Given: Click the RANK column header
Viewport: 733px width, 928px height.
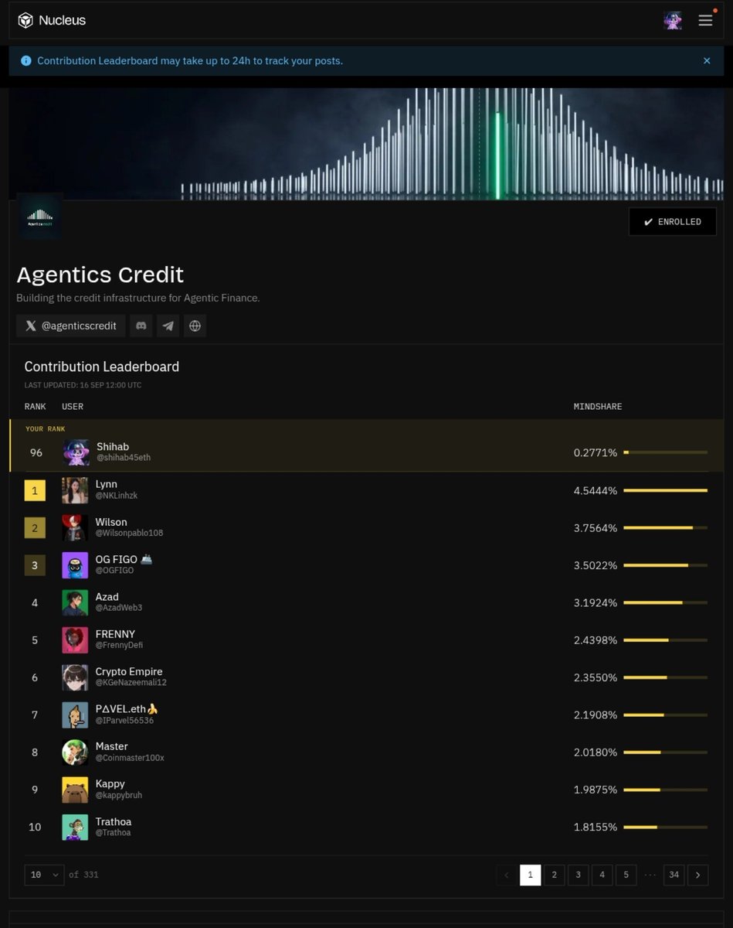Looking at the screenshot, I should point(36,407).
